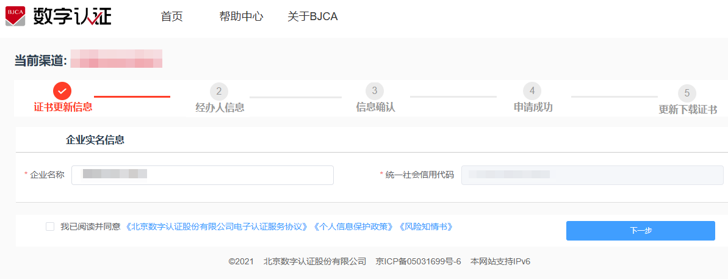Open the 风险知情书 link
This screenshot has width=728, height=279.
tap(426, 226)
